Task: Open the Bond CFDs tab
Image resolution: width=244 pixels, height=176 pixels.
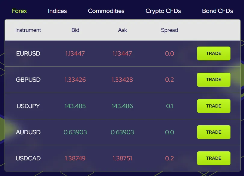Action: click(x=217, y=11)
